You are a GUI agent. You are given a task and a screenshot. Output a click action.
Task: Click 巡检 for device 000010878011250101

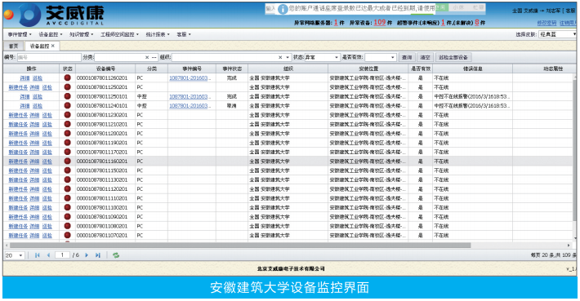pos(38,96)
